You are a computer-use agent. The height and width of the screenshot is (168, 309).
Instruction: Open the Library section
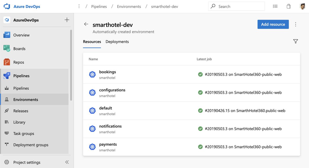click(19, 122)
